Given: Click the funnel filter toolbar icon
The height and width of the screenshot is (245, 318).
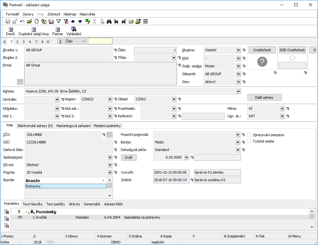Looking at the screenshot, I should point(58,21).
